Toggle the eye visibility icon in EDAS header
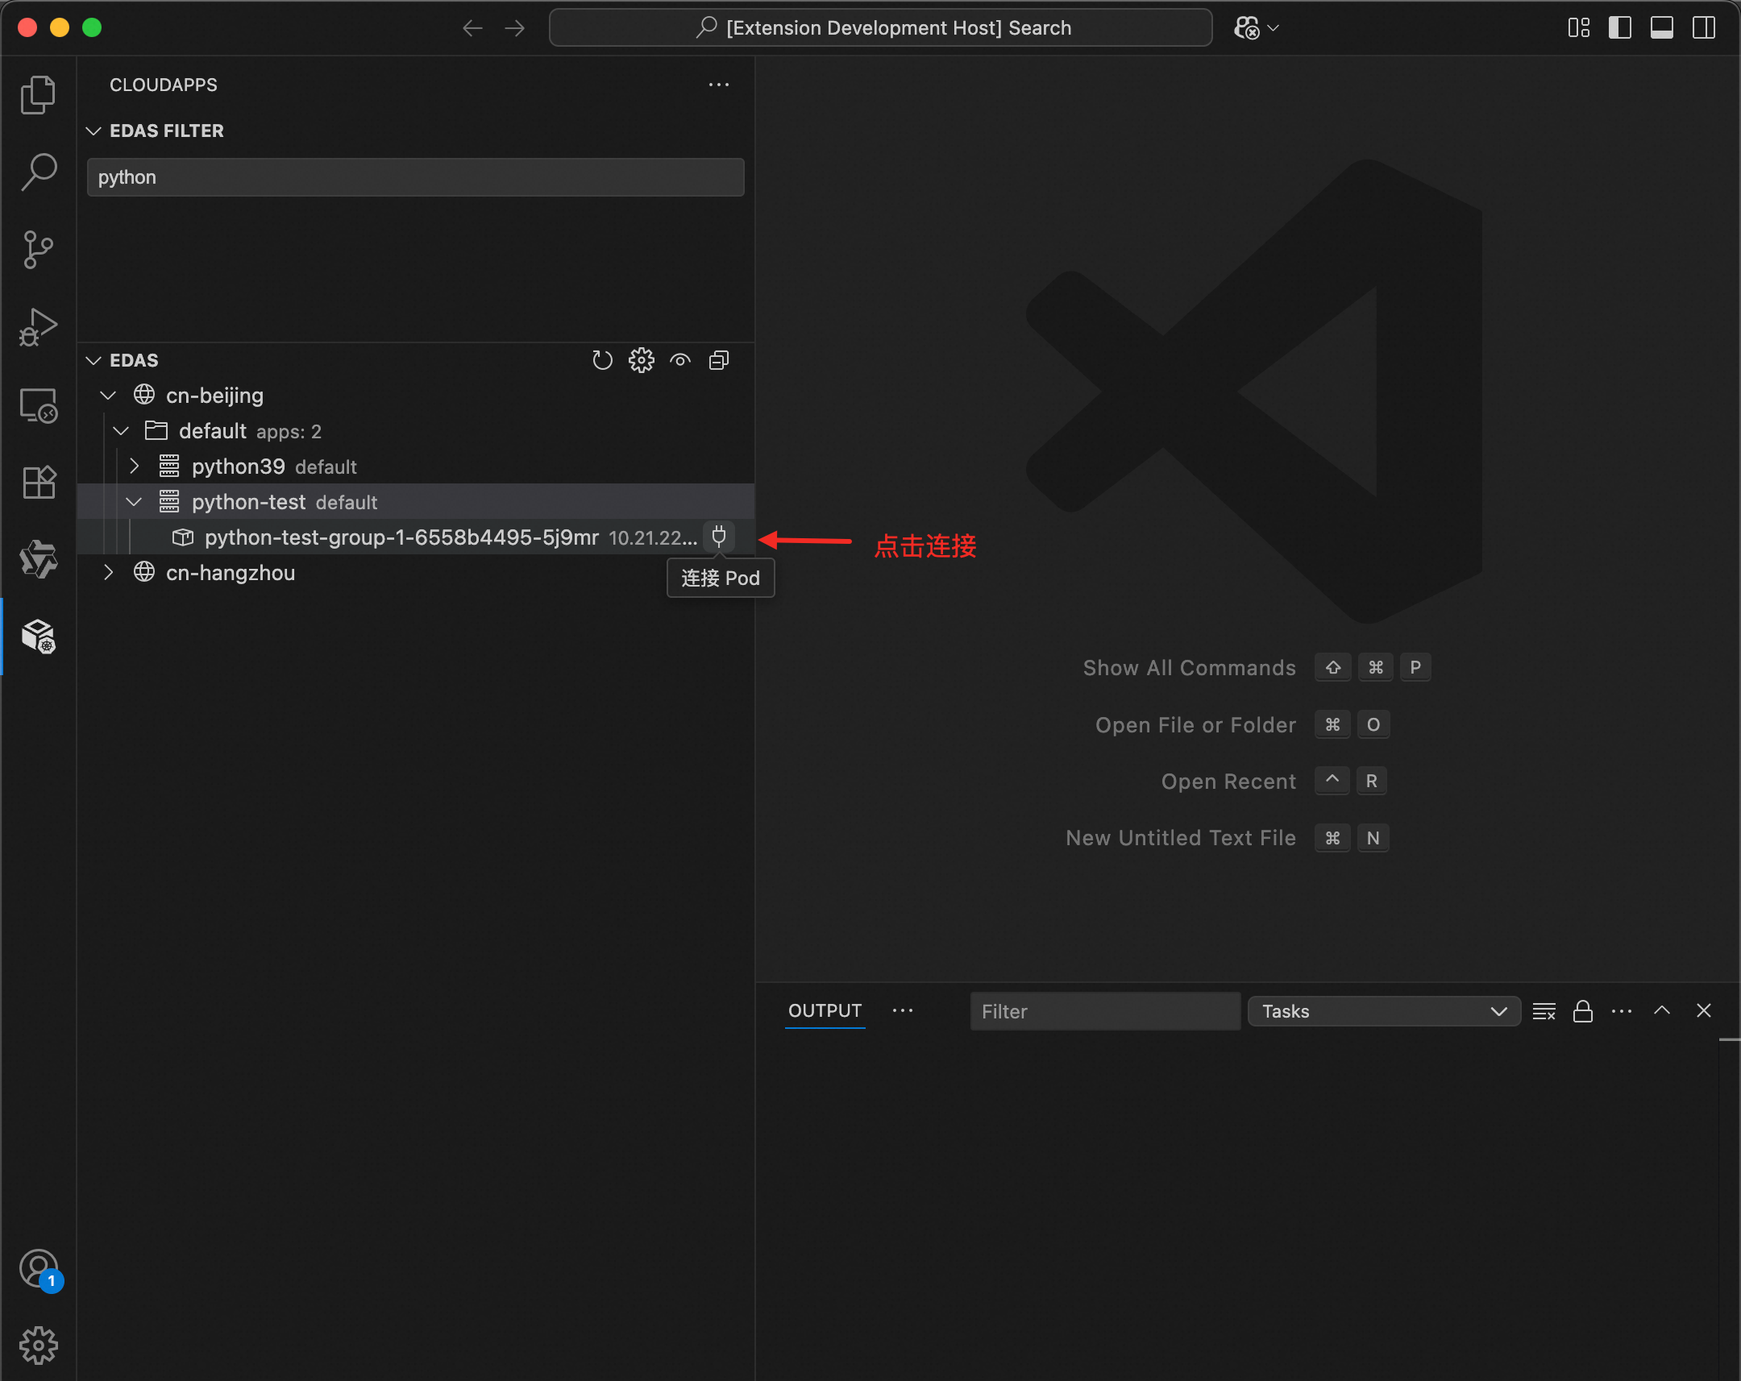Viewport: 1741px width, 1381px height. [x=680, y=360]
